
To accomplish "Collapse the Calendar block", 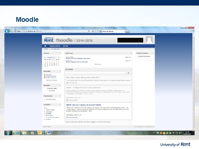I will pos(60,53).
